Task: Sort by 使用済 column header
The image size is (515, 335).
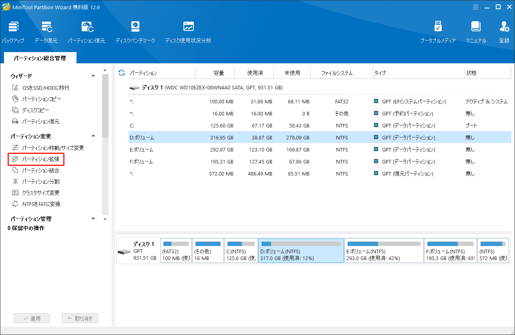Action: pos(255,73)
